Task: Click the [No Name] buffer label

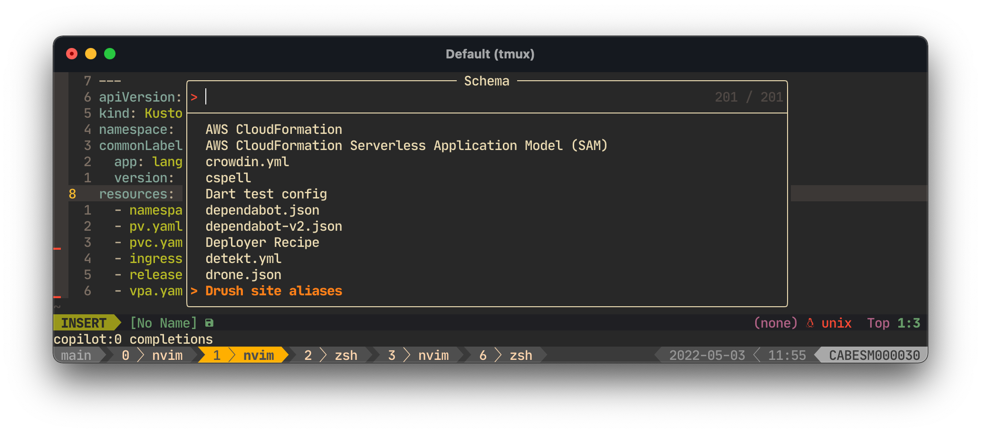Action: click(x=163, y=323)
